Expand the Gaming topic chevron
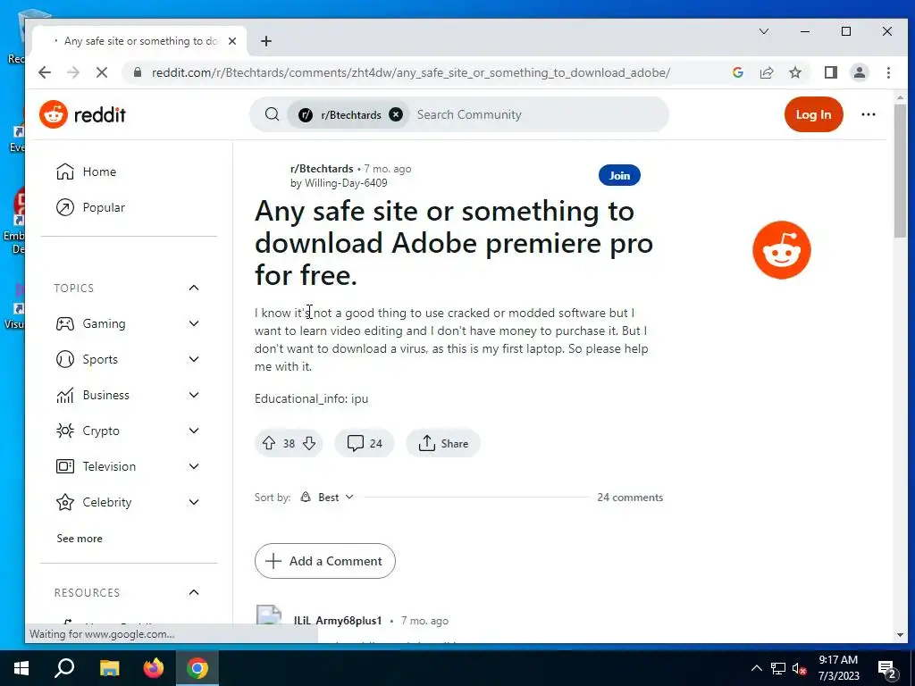 [194, 323]
